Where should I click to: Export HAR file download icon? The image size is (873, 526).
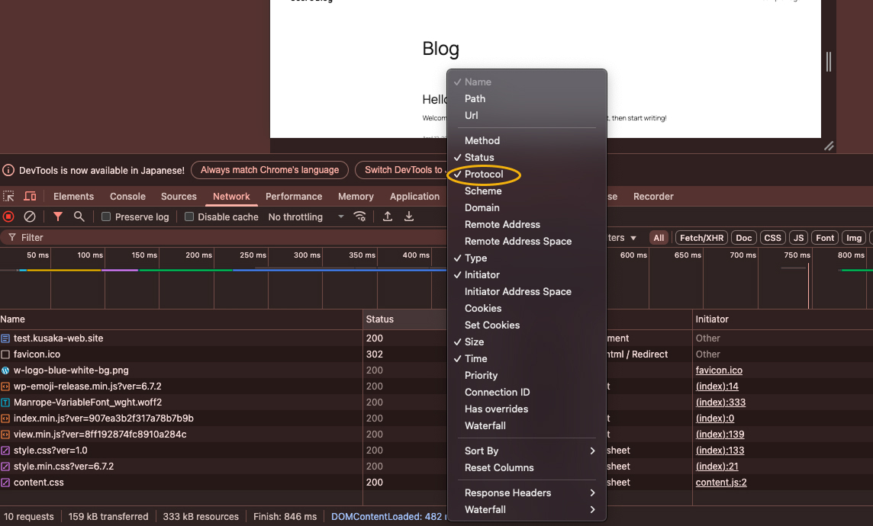[x=409, y=216]
